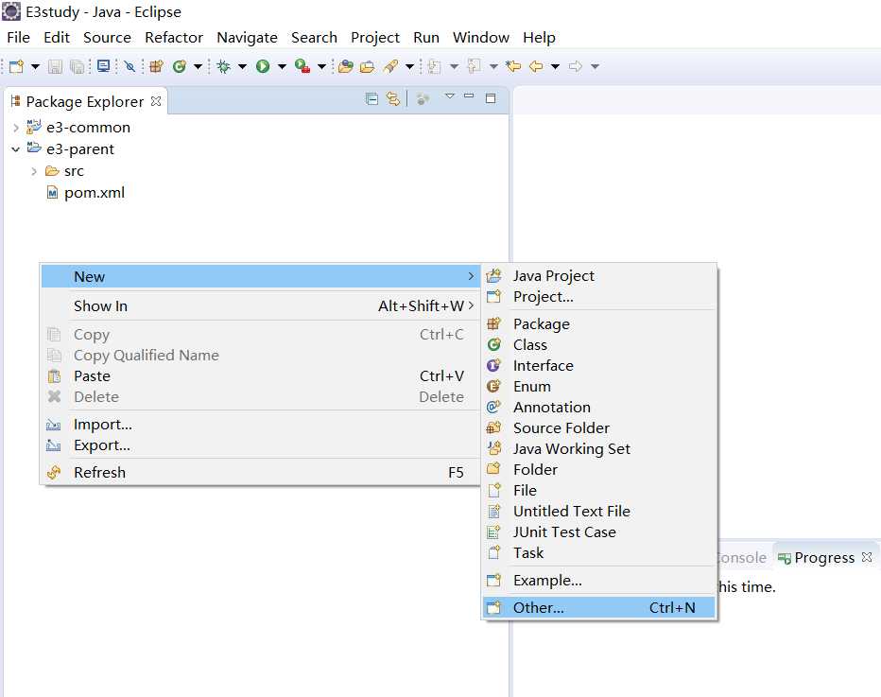Viewport: 881px width, 697px height.
Task: Open the Debug dropdown arrow
Action: 242,67
